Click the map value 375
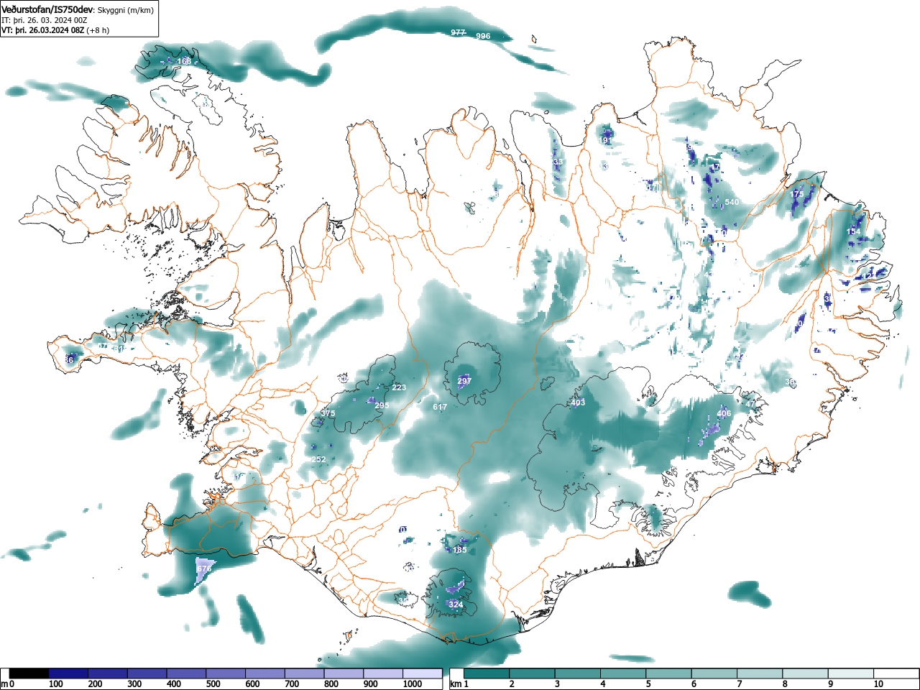Viewport: 920px width, 690px height. coord(328,413)
